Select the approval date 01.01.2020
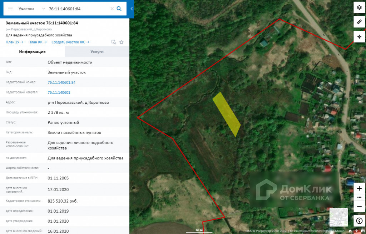 click(58, 221)
